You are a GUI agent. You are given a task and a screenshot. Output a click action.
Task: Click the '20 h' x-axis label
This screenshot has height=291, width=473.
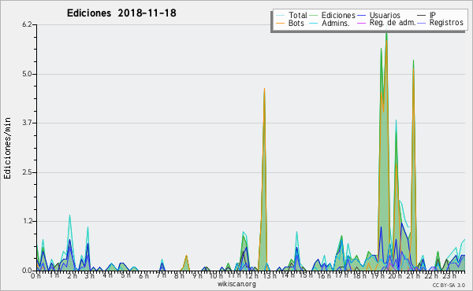coord(394,275)
